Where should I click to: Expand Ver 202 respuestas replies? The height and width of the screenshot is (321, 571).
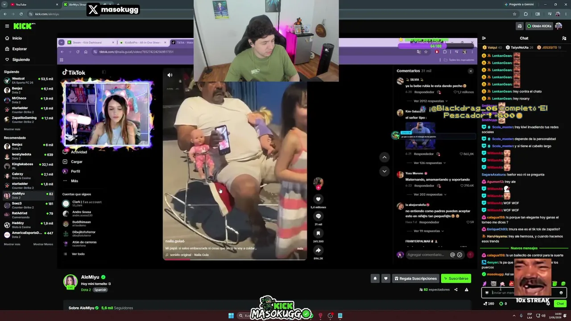tap(429, 194)
